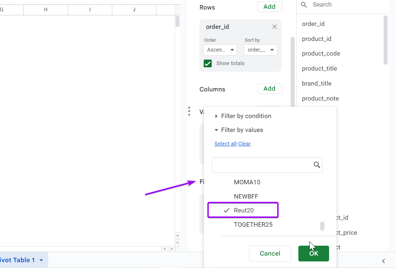Screen dimensions: 396x268
Task: Click the search magnifier in field list
Action: pos(304,4)
